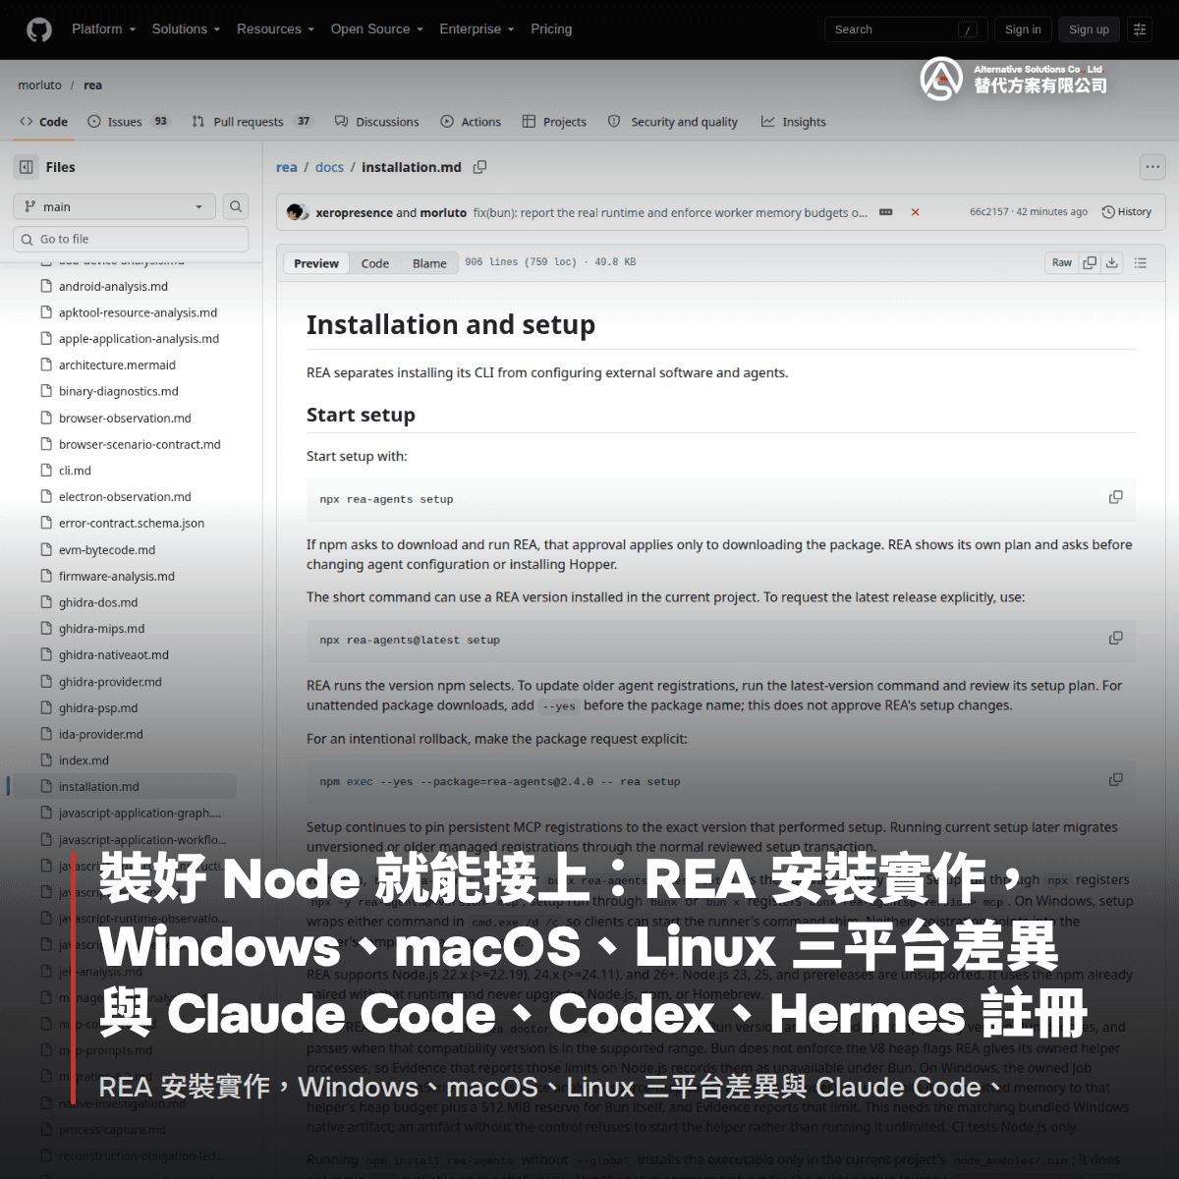This screenshot has width=1179, height=1179.
Task: Open index.md in the file tree
Action: (84, 760)
